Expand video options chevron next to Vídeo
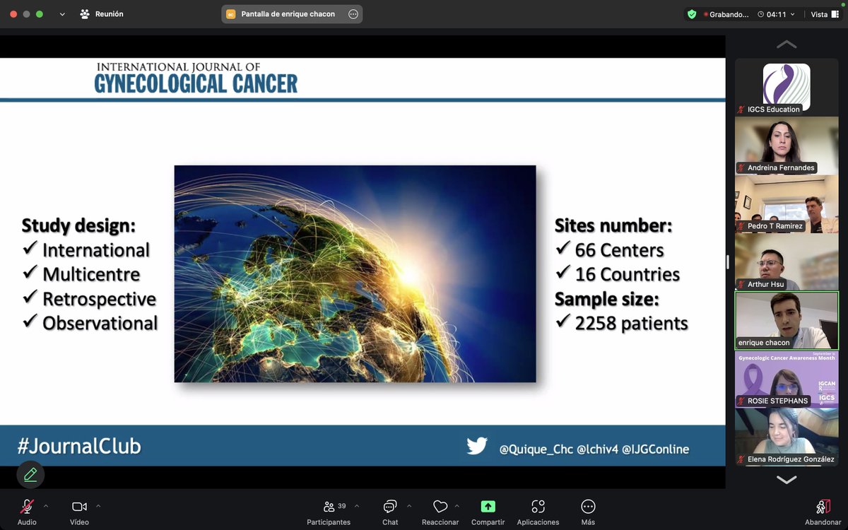Screen dimensions: 848x530 (x=98, y=506)
